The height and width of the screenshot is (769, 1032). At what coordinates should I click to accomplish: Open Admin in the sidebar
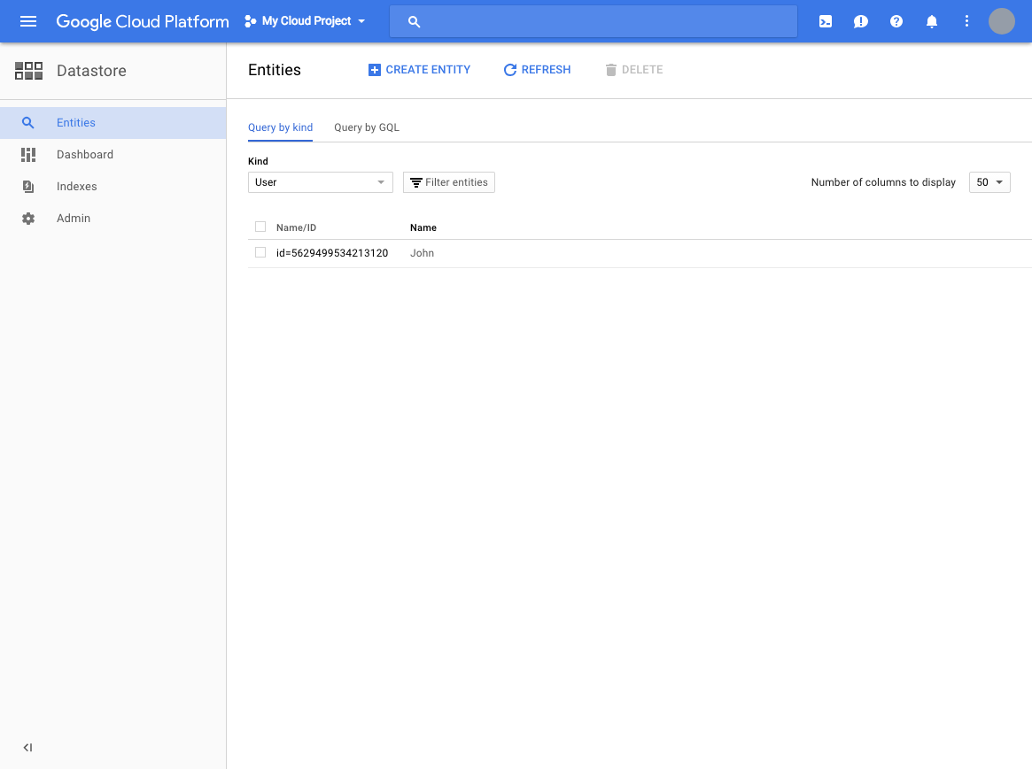tap(113, 219)
